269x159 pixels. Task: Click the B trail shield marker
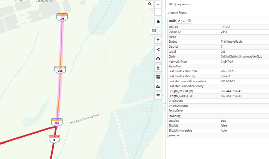pos(54,138)
